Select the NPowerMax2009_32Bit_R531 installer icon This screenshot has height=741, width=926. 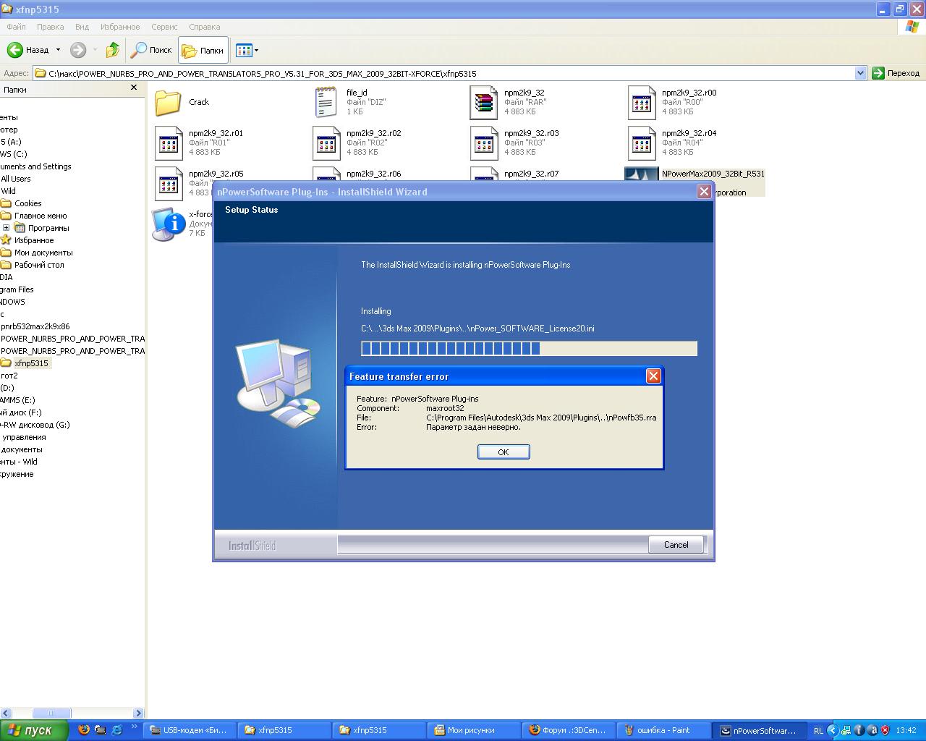point(642,174)
